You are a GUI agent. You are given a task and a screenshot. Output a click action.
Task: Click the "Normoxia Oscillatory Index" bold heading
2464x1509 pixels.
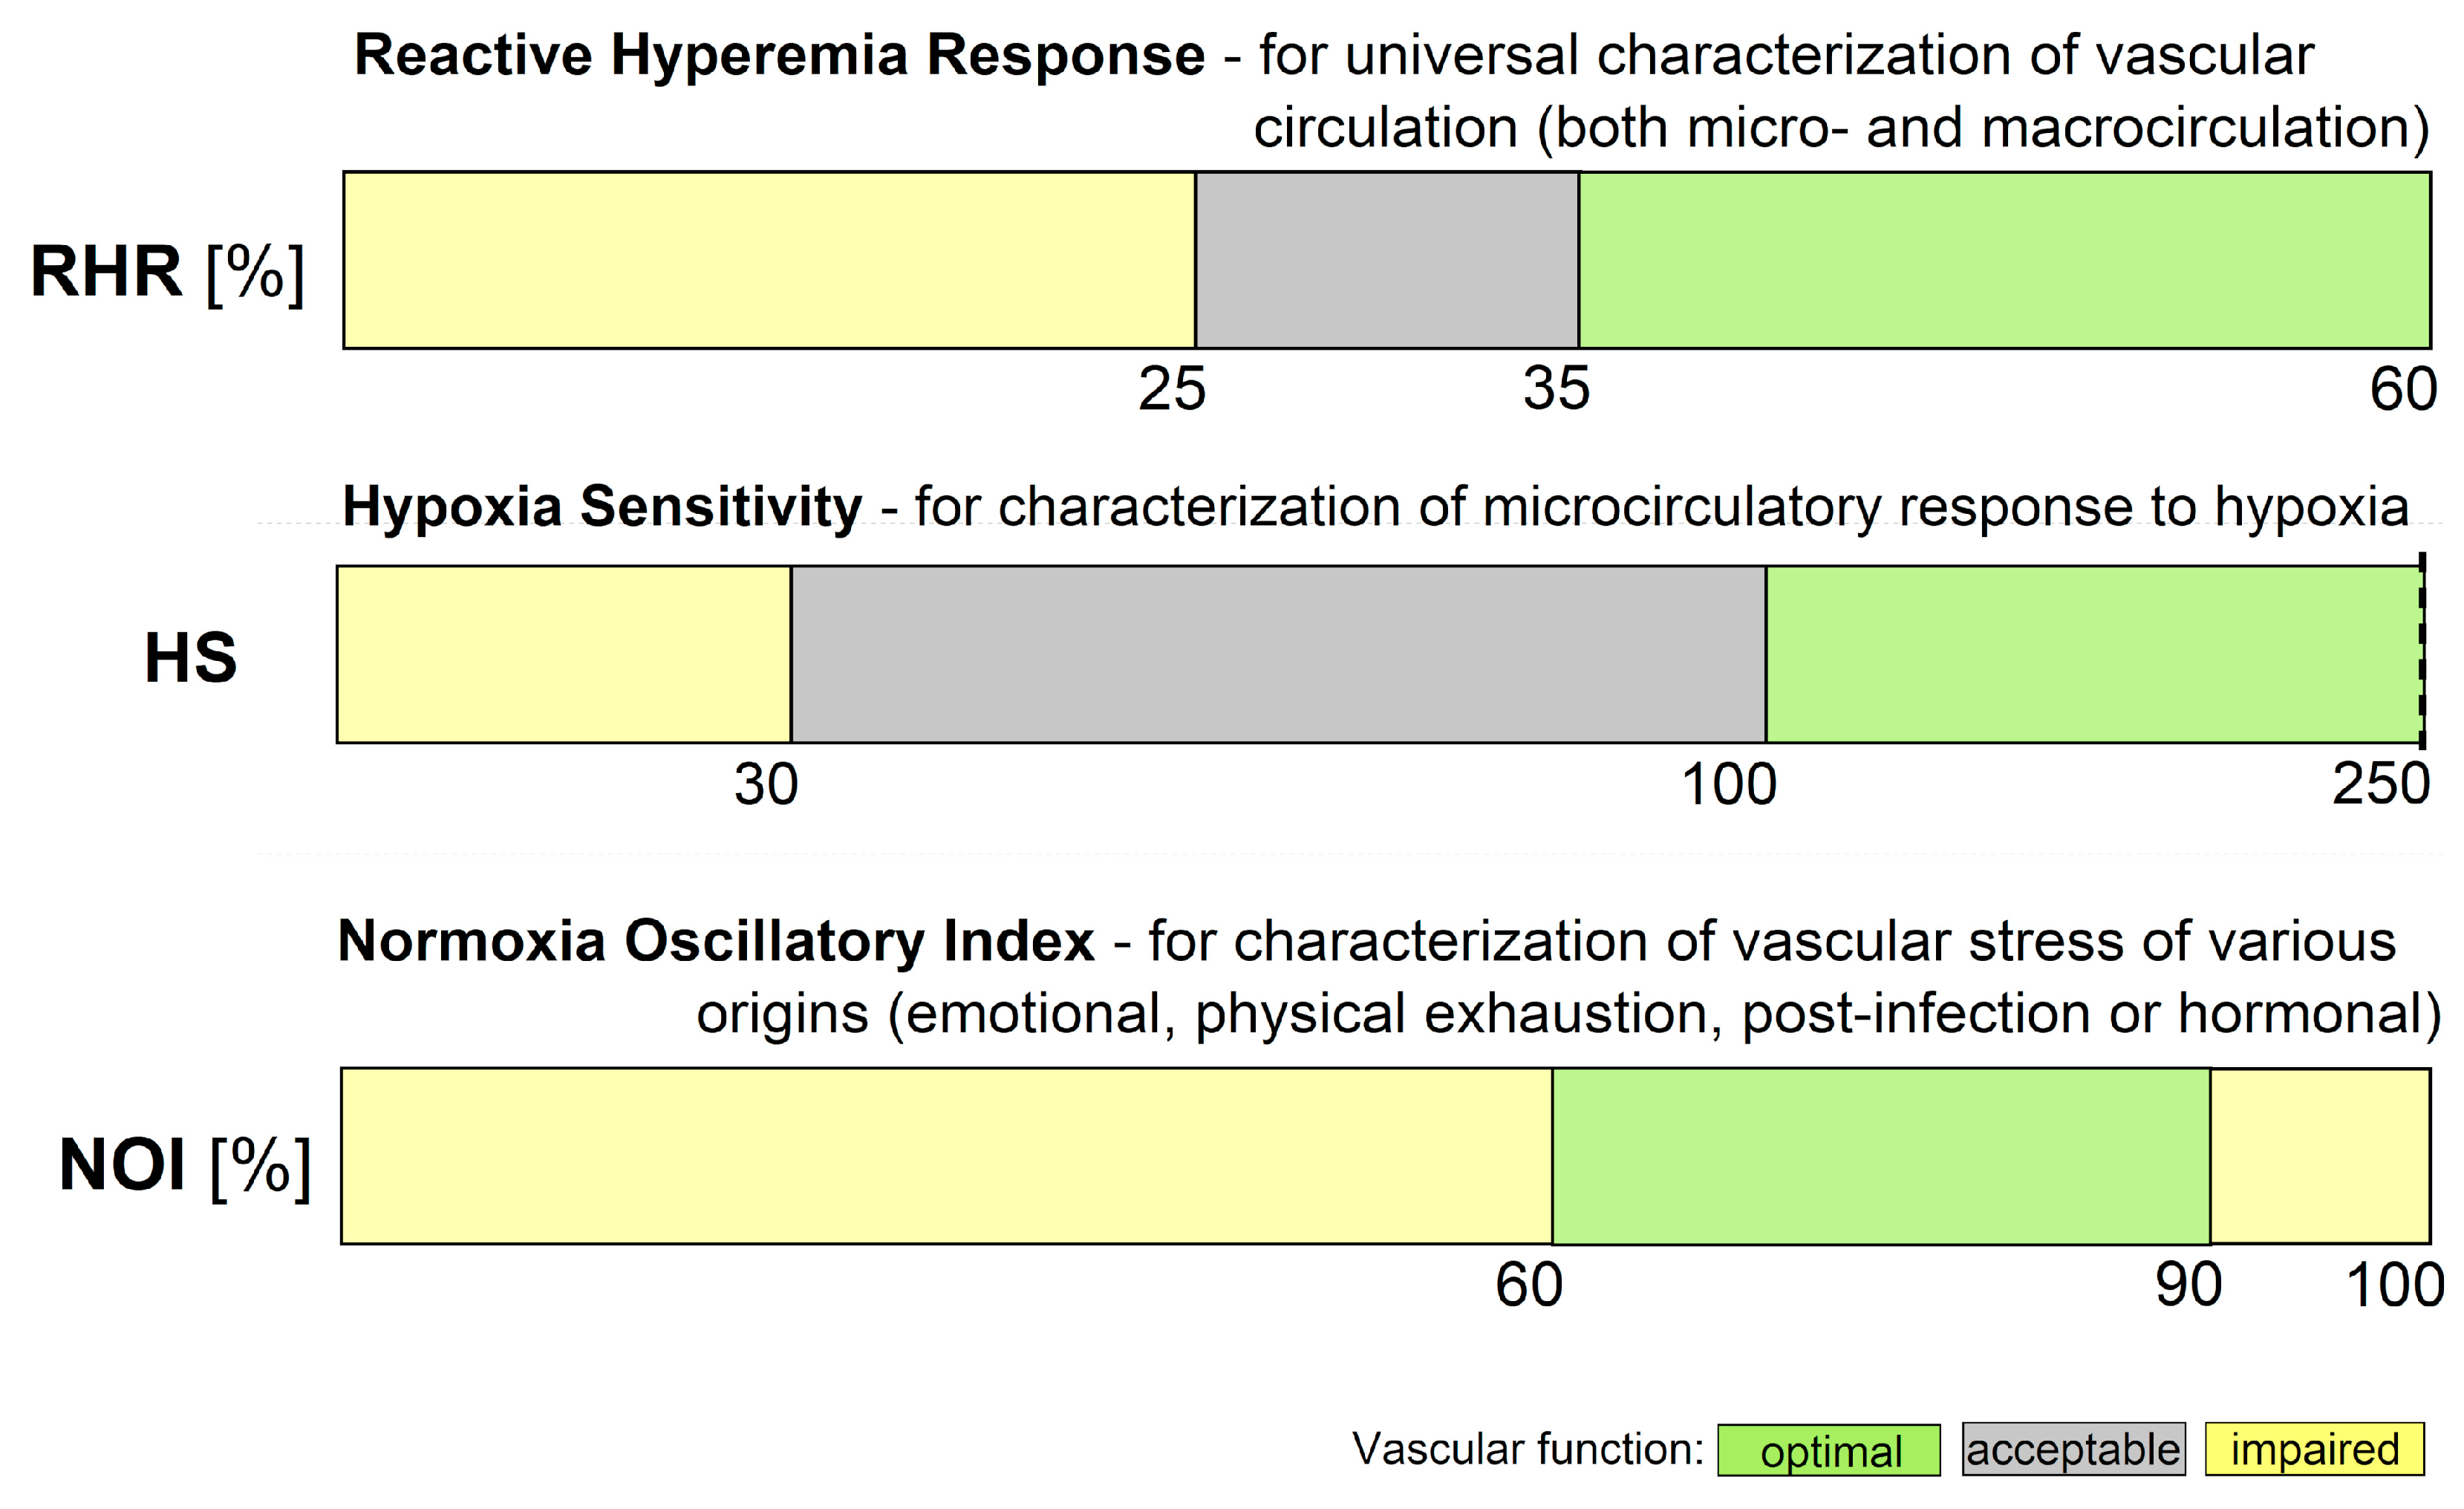[716, 941]
